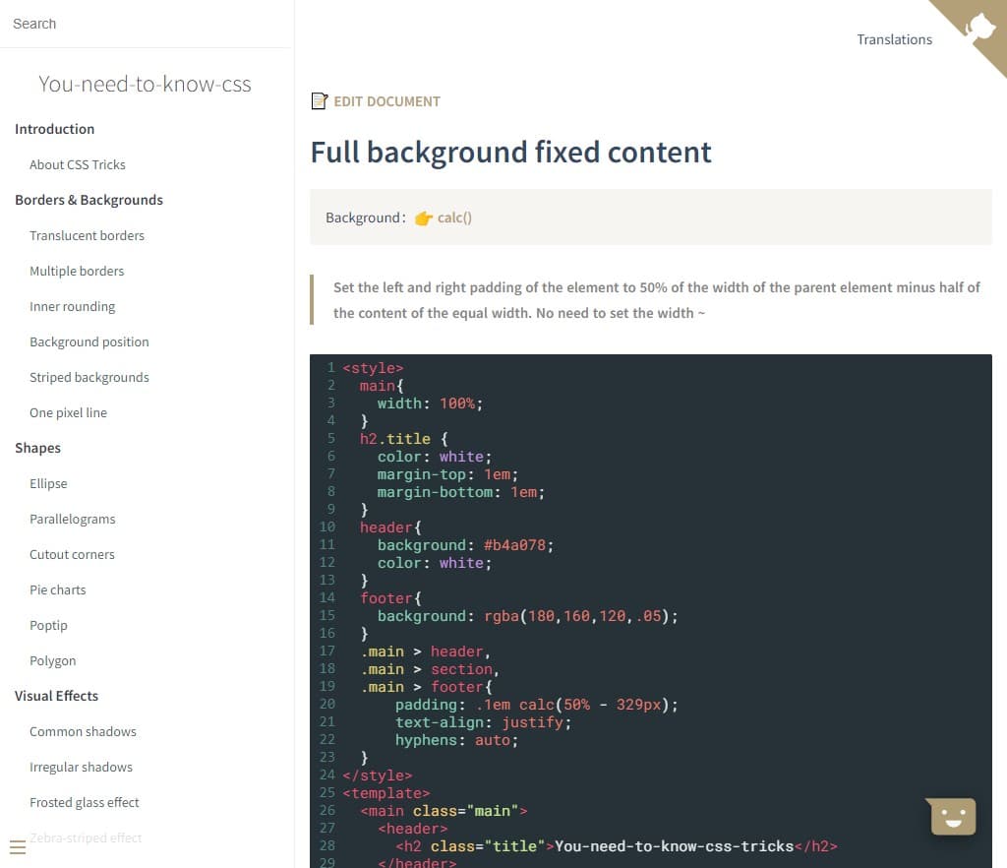Click the EDIT DOCUMENT link
Screen dimensions: 1007x868
(386, 101)
